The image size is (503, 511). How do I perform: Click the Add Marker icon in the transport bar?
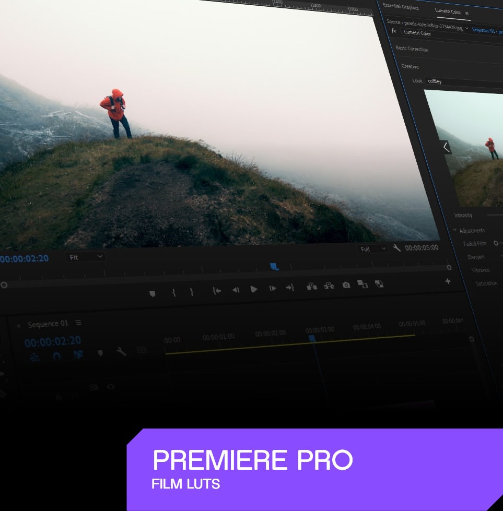click(x=153, y=293)
